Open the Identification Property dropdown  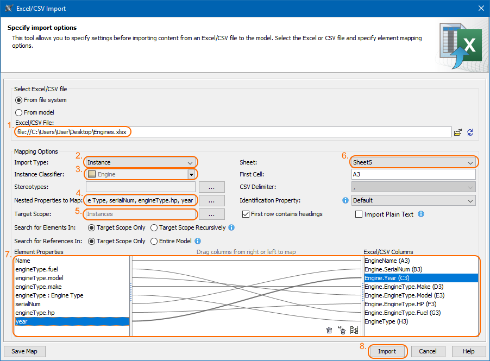pyautogui.click(x=413, y=200)
